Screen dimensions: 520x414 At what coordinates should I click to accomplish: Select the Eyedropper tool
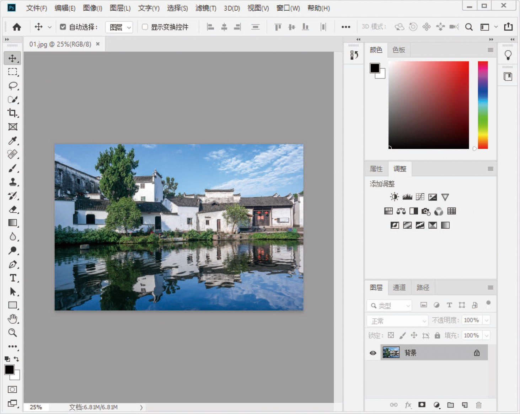tap(12, 140)
